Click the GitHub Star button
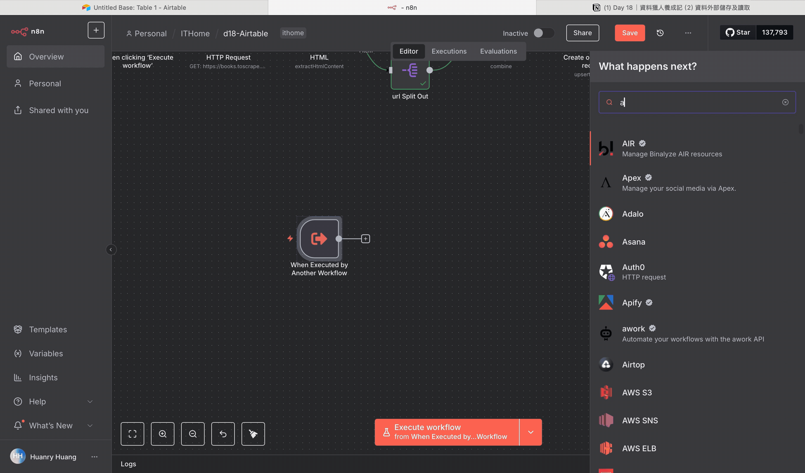Viewport: 805px width, 473px height. coord(738,33)
